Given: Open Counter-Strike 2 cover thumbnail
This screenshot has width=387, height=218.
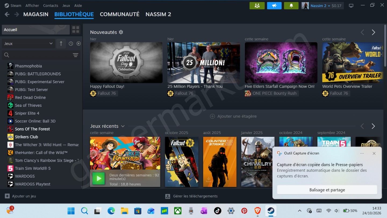Looking at the screenshot, I should 220,162.
